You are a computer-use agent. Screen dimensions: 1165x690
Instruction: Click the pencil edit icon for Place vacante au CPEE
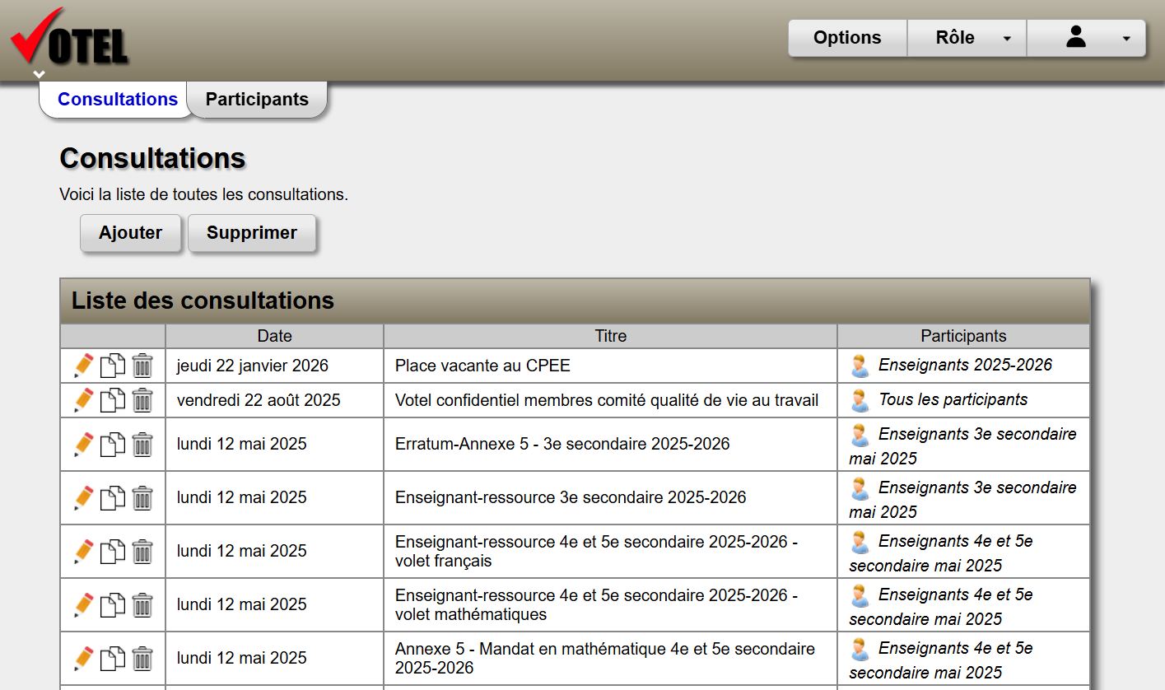point(83,366)
